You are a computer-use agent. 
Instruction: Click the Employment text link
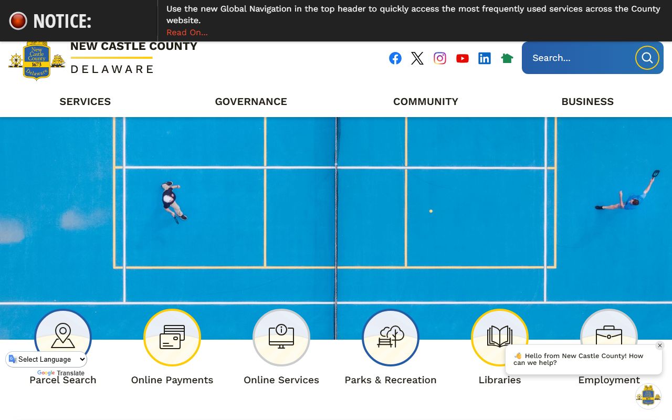(x=609, y=380)
